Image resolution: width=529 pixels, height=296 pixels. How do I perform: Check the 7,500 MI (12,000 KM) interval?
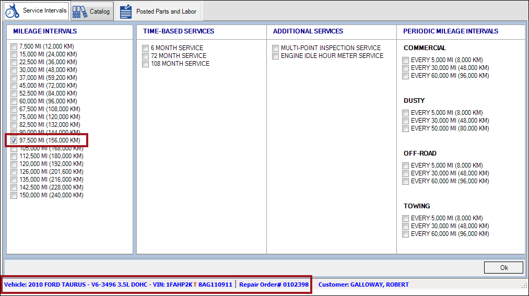(x=14, y=46)
